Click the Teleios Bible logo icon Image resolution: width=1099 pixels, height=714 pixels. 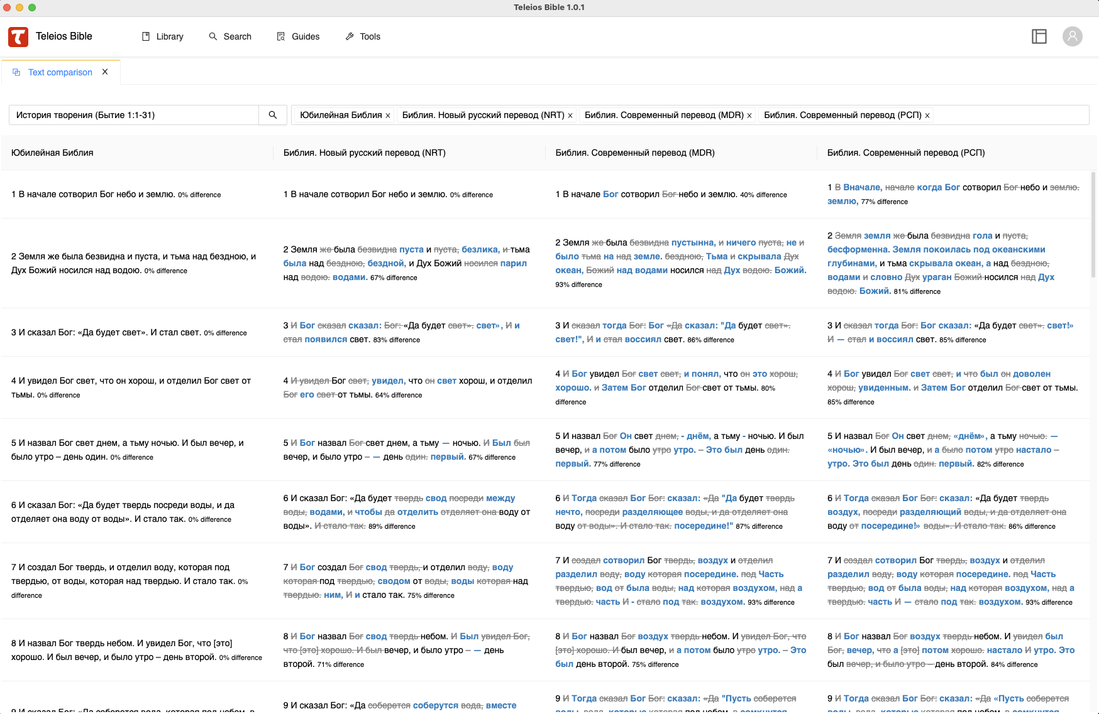18,37
